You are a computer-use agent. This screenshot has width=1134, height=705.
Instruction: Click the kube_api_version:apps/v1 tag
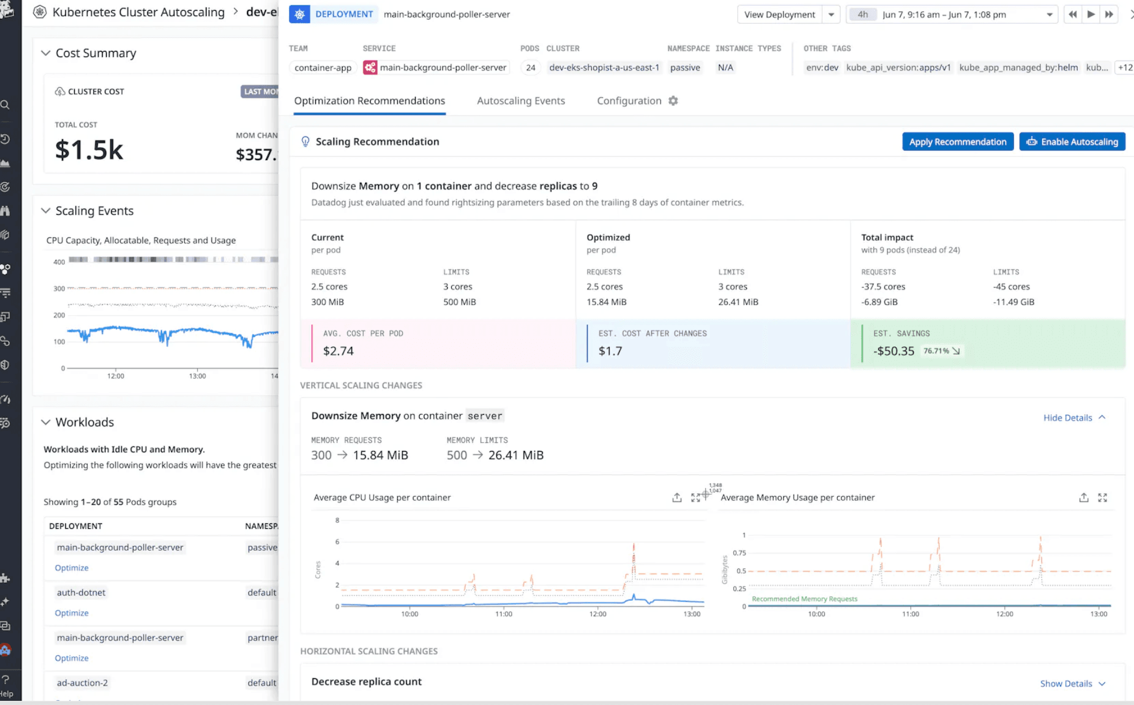coord(898,68)
